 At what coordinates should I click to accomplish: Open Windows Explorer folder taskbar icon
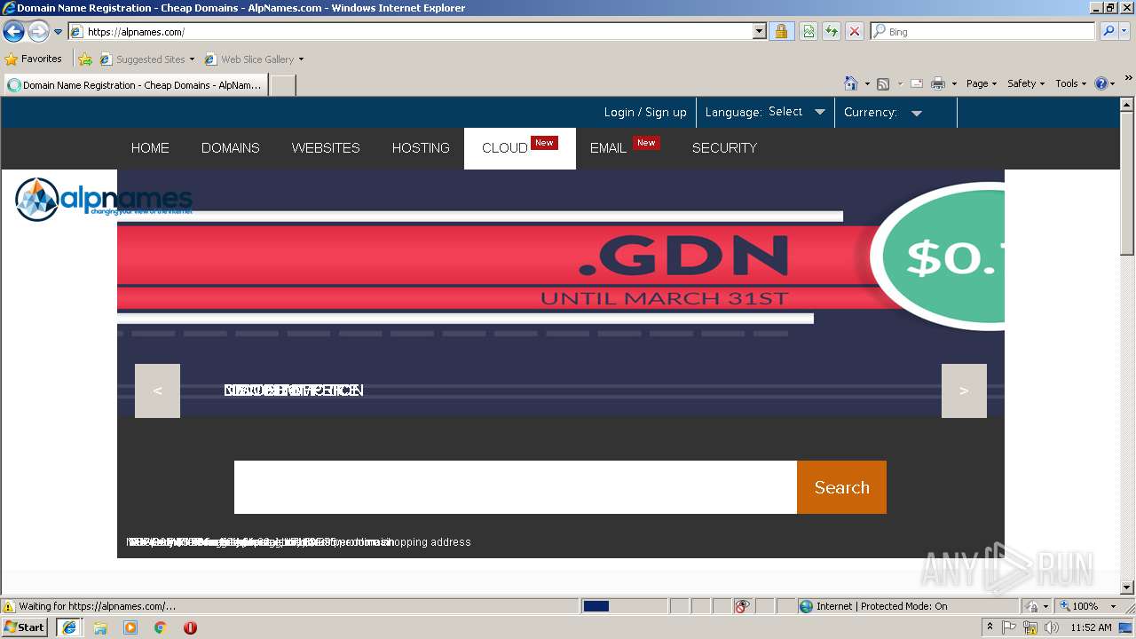[x=100, y=627]
